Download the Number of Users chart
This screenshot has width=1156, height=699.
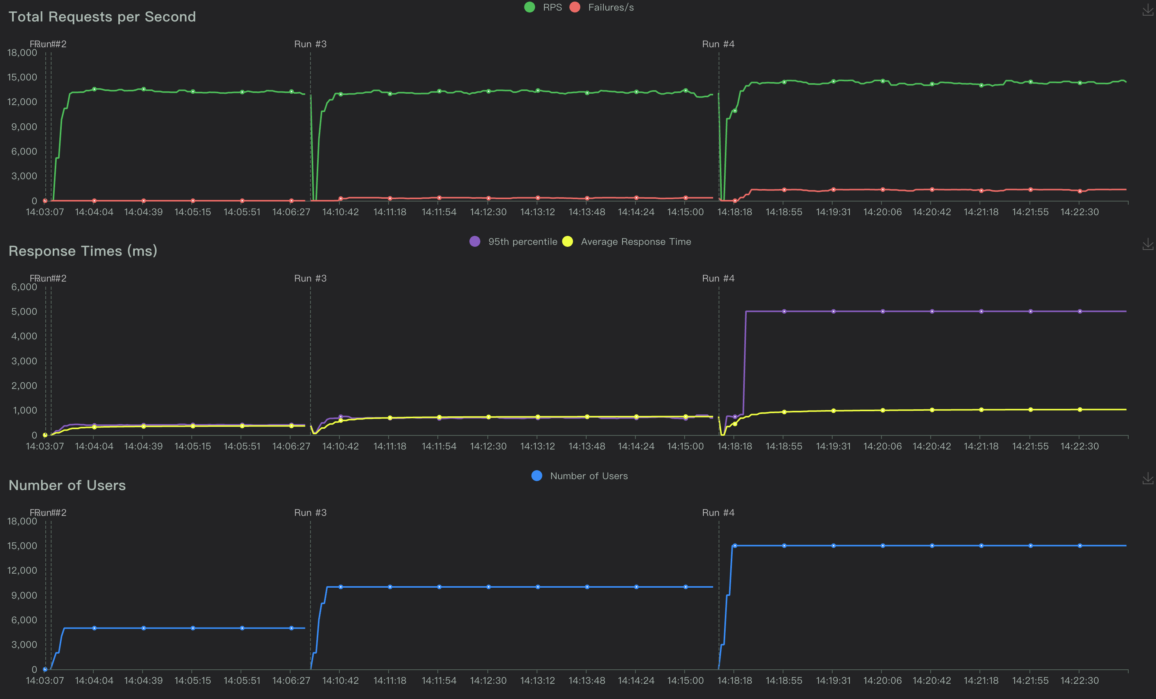pyautogui.click(x=1147, y=478)
